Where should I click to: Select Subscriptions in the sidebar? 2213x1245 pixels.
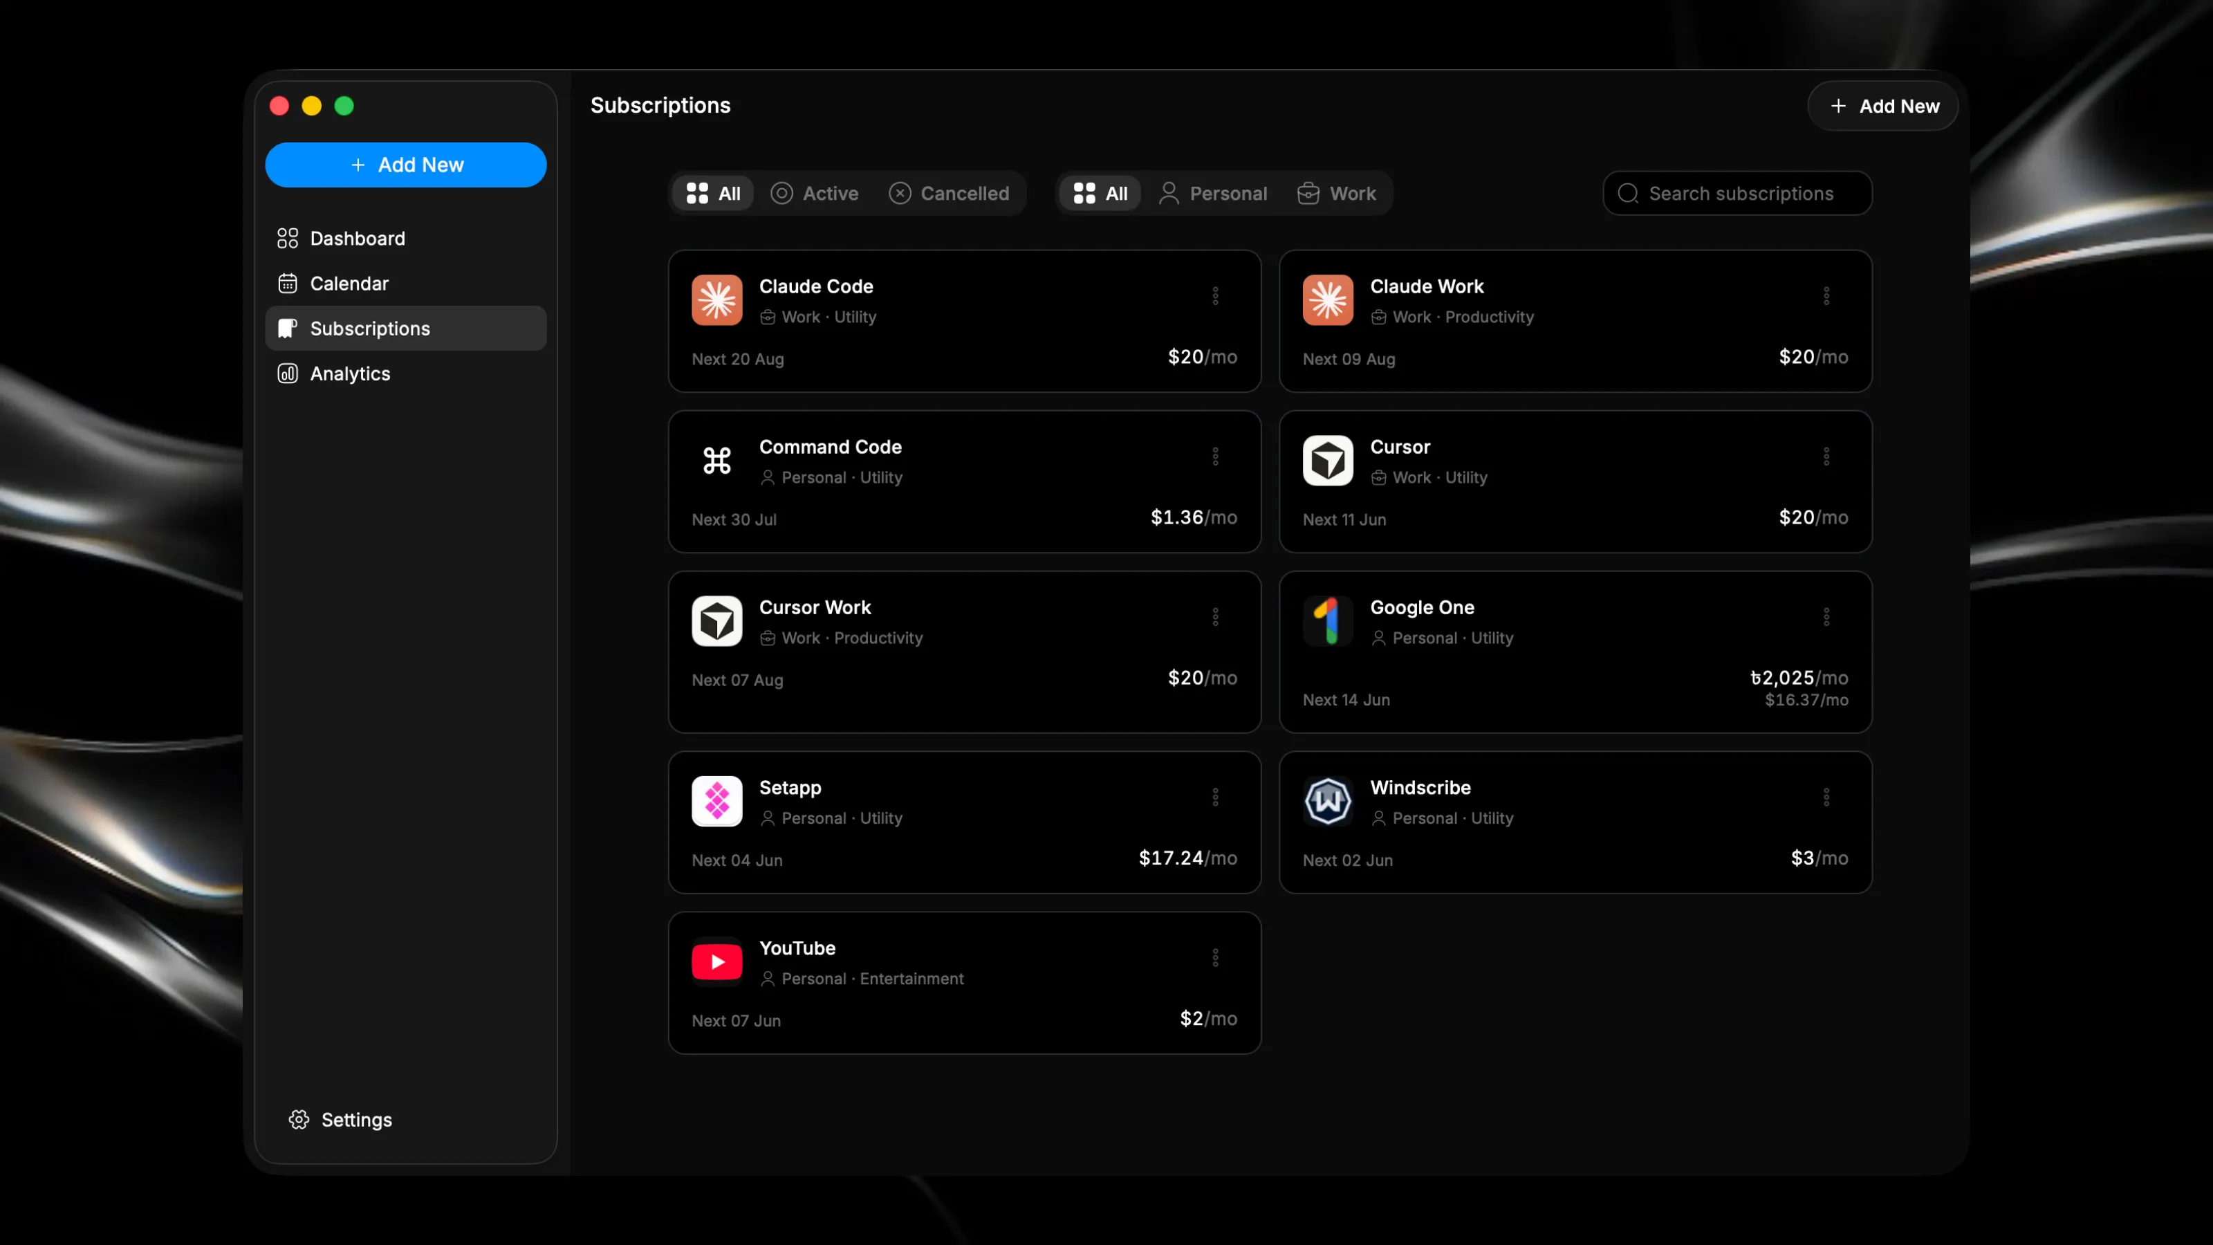(405, 329)
